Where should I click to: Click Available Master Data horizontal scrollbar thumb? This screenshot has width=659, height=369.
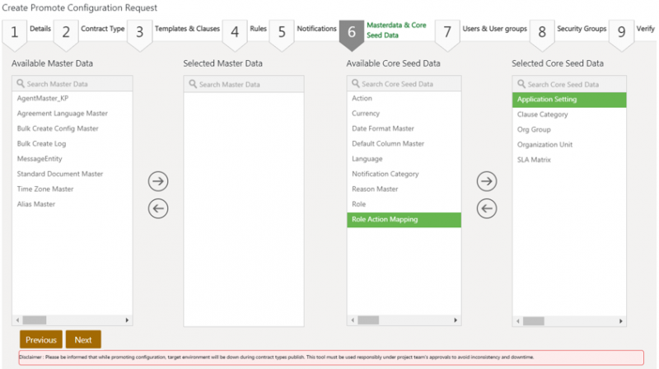click(x=35, y=320)
